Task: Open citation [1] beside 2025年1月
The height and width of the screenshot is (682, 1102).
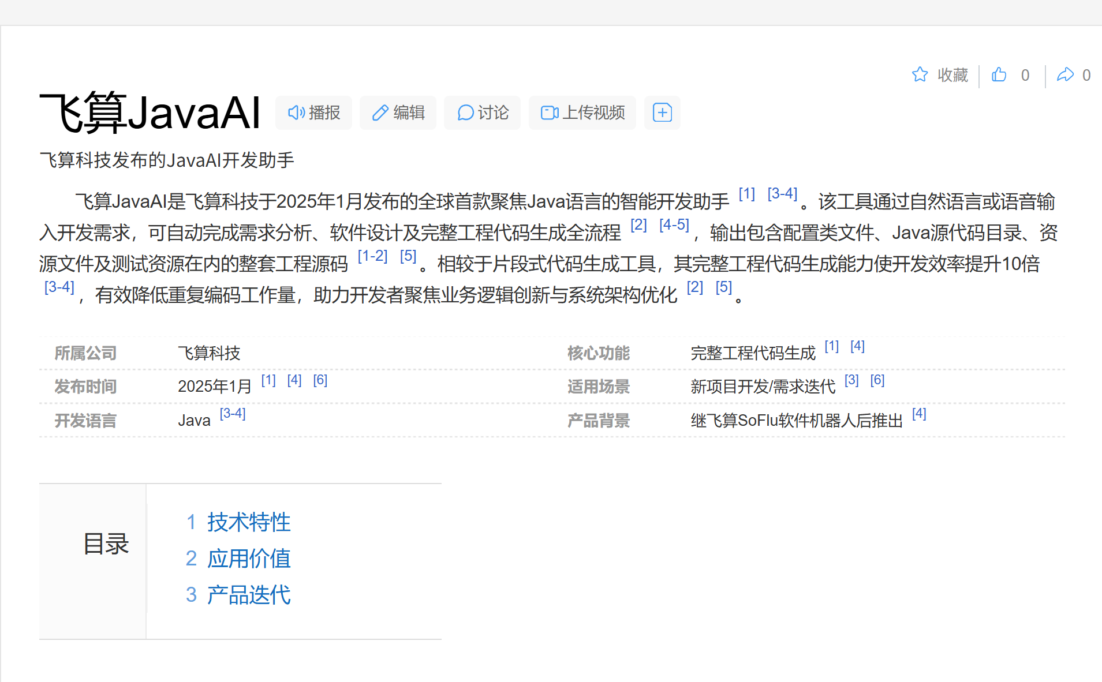Action: point(268,380)
